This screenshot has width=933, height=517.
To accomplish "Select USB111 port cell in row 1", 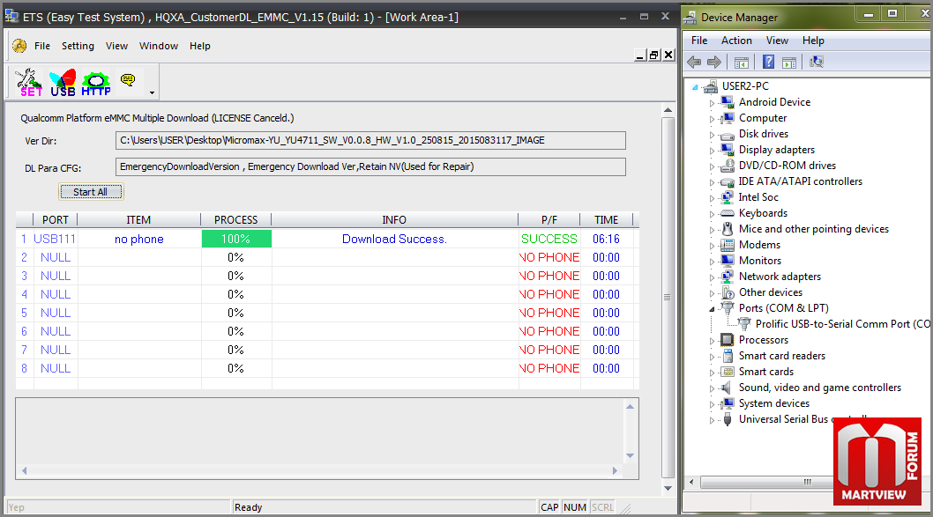I will pyautogui.click(x=55, y=239).
